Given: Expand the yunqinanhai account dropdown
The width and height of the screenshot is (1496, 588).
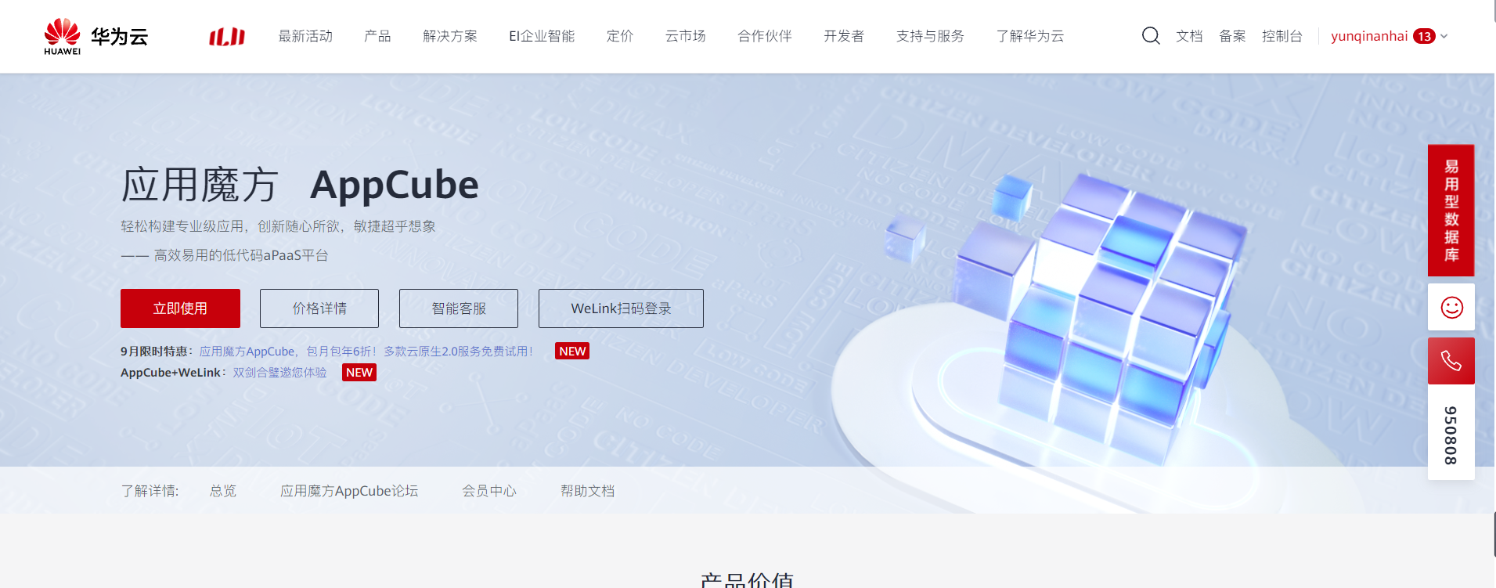Looking at the screenshot, I should pyautogui.click(x=1444, y=36).
